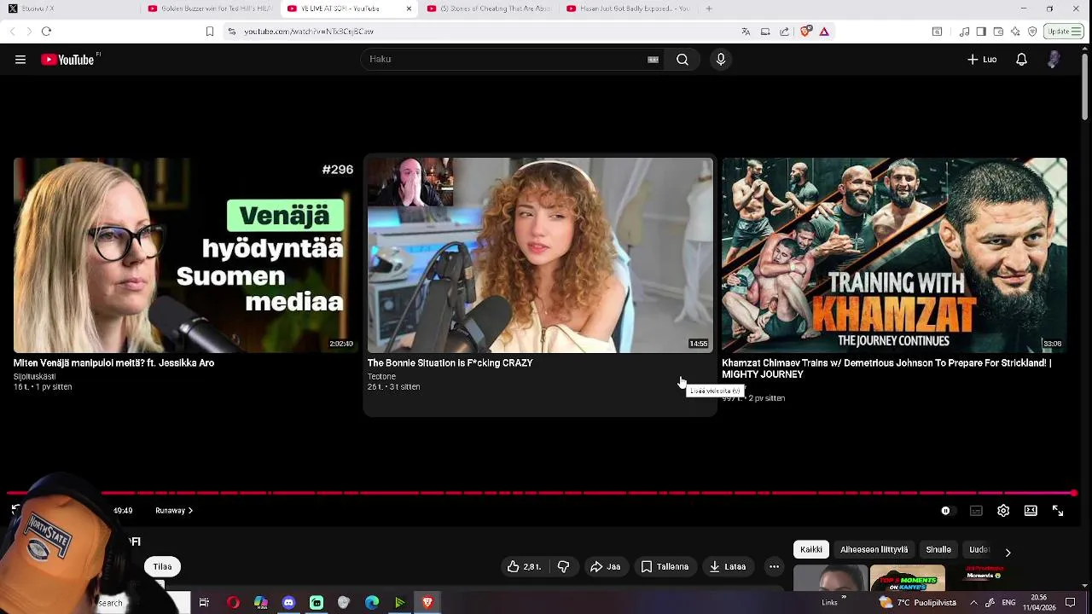Viewport: 1092px width, 614px height.
Task: Dislike the video
Action: click(x=563, y=567)
